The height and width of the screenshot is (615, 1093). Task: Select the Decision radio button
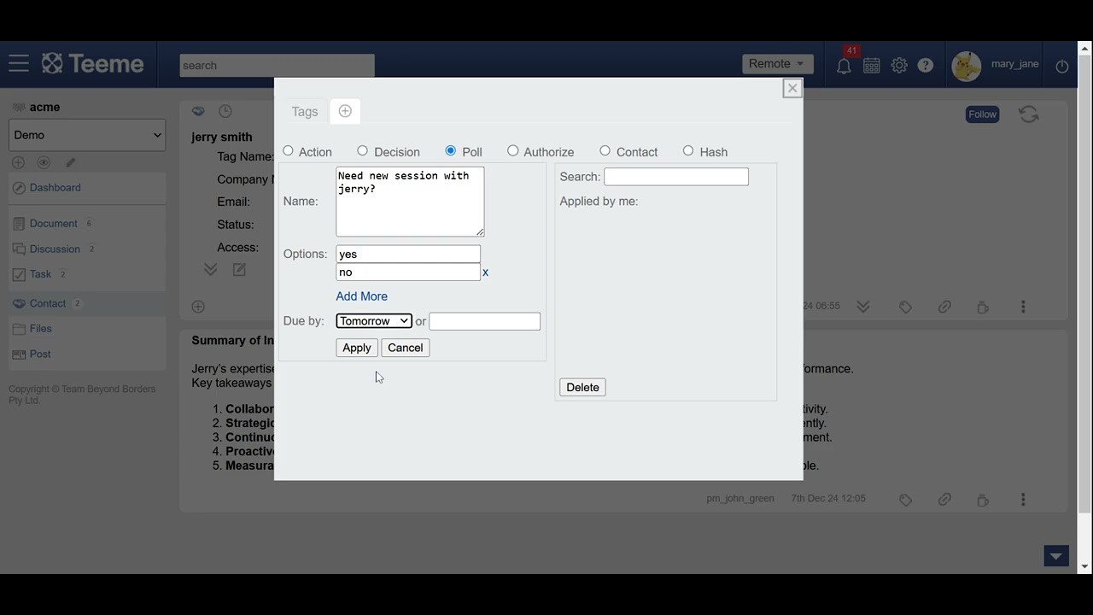pos(362,150)
